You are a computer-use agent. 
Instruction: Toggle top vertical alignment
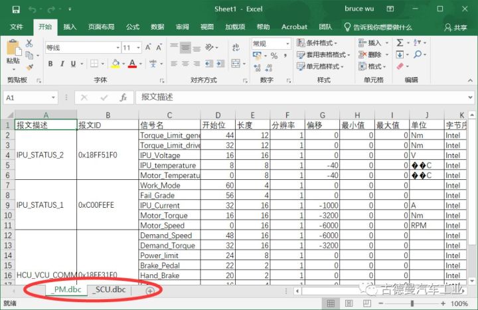point(174,45)
